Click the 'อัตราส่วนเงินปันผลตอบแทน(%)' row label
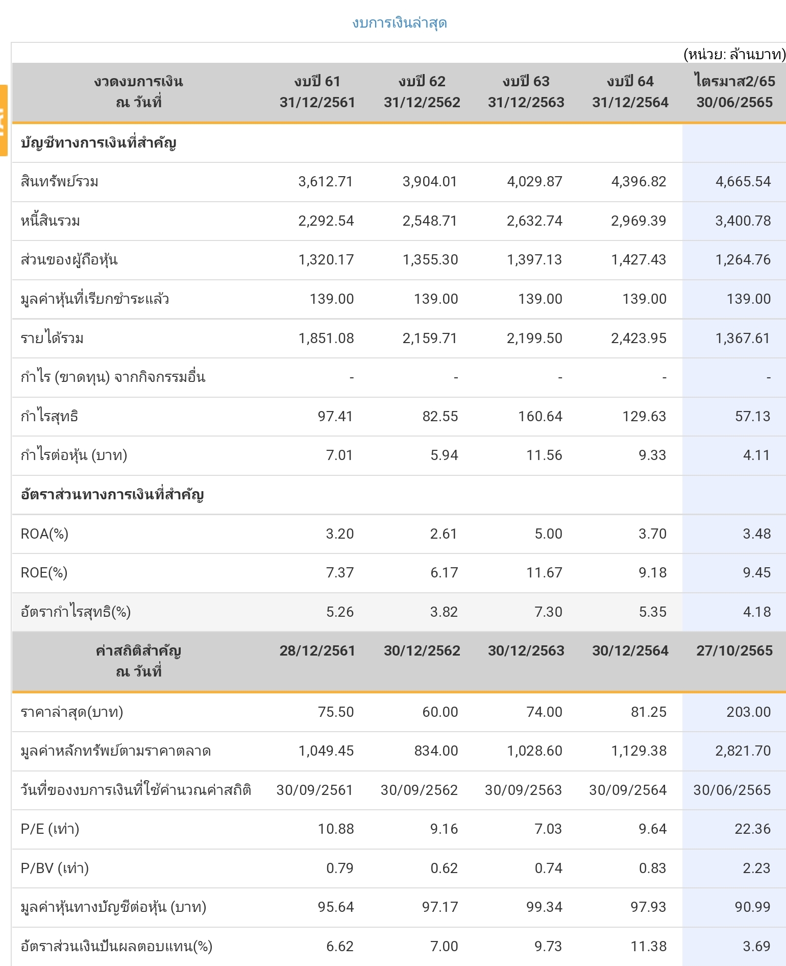 (x=116, y=947)
